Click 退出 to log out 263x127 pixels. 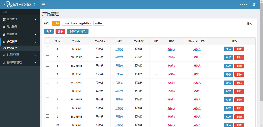255,4
